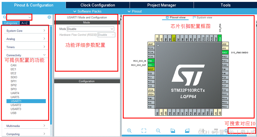The width and height of the screenshot is (257, 137).
Task: Select USART3 in the Connectivity list
Action: pyautogui.click(x=16, y=109)
